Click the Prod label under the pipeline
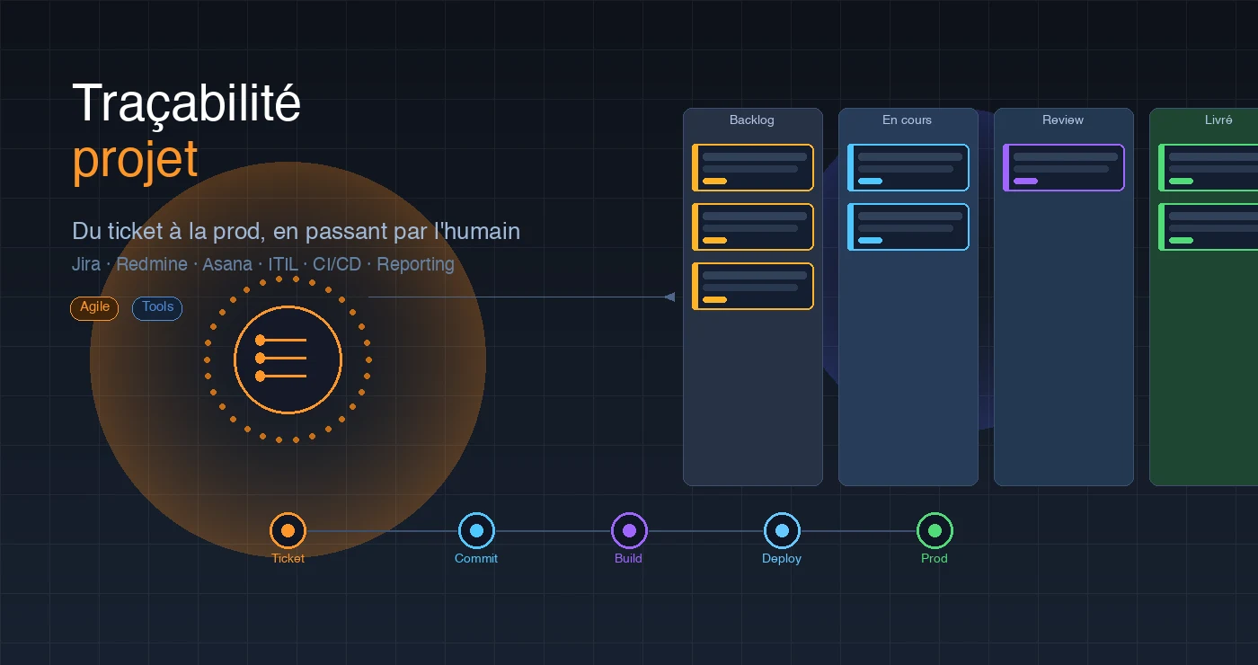Image resolution: width=1258 pixels, height=665 pixels. pyautogui.click(x=935, y=558)
